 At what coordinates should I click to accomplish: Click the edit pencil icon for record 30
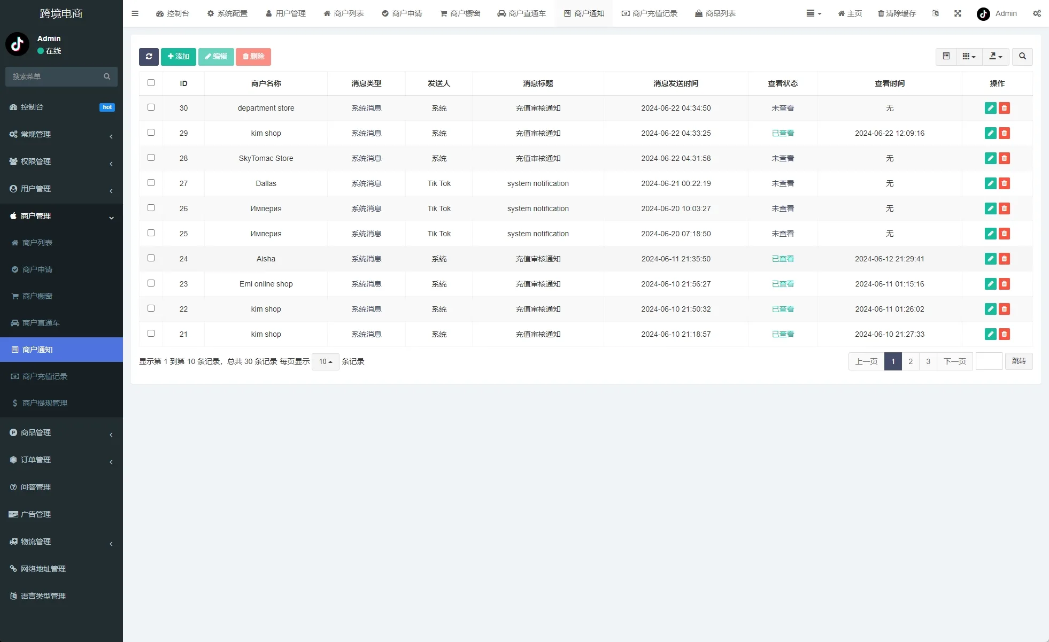[990, 108]
